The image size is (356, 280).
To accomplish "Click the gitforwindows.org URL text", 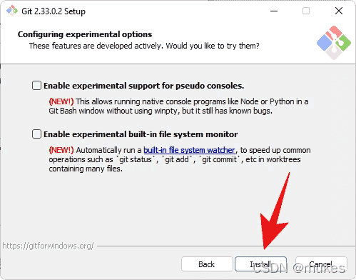I will (48, 246).
